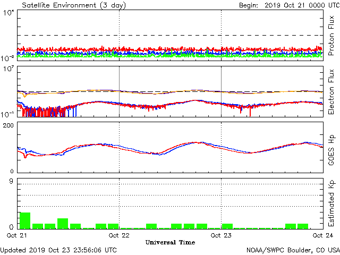Click the tallest Kp bar on Oct 21
This screenshot has width=340, height=255.
pos(25,221)
